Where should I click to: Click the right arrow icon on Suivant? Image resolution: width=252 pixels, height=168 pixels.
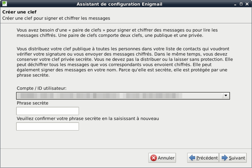pyautogui.click(x=225, y=158)
